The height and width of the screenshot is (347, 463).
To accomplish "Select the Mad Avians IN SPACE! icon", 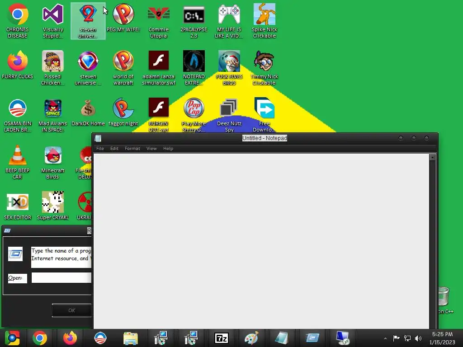I will point(53,115).
